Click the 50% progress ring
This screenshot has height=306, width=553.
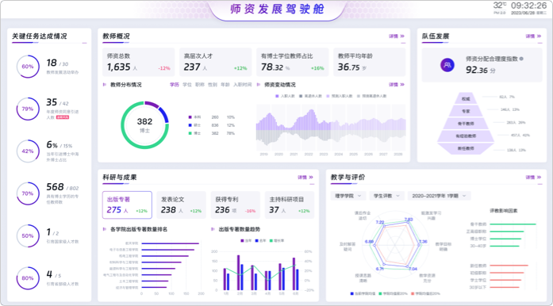pyautogui.click(x=28, y=235)
